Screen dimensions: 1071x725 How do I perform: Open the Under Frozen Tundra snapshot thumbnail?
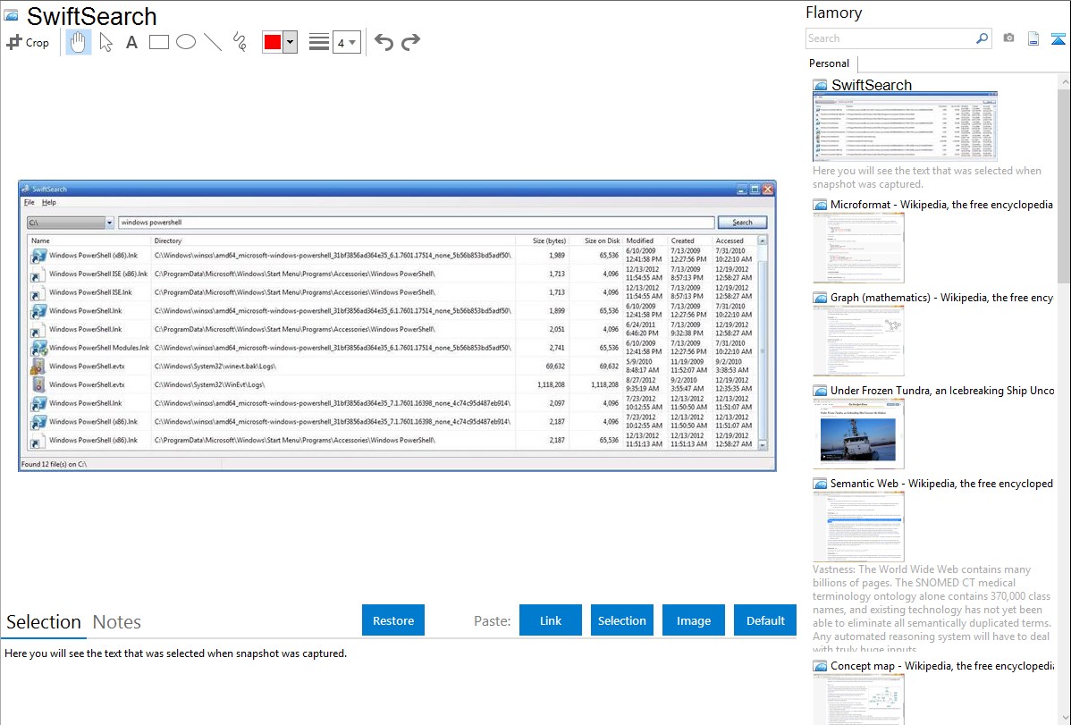[x=858, y=434]
